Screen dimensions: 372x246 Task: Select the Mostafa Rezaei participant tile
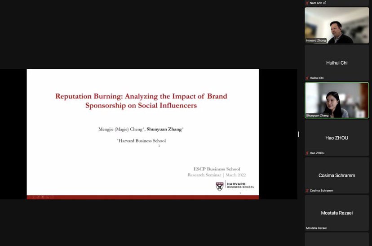[x=337, y=213]
